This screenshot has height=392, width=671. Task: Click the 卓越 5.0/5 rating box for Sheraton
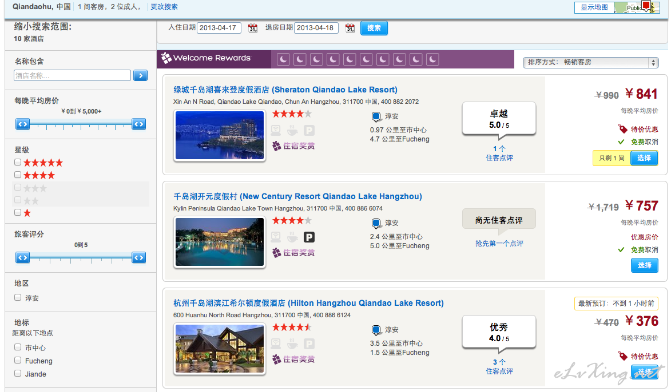click(499, 119)
